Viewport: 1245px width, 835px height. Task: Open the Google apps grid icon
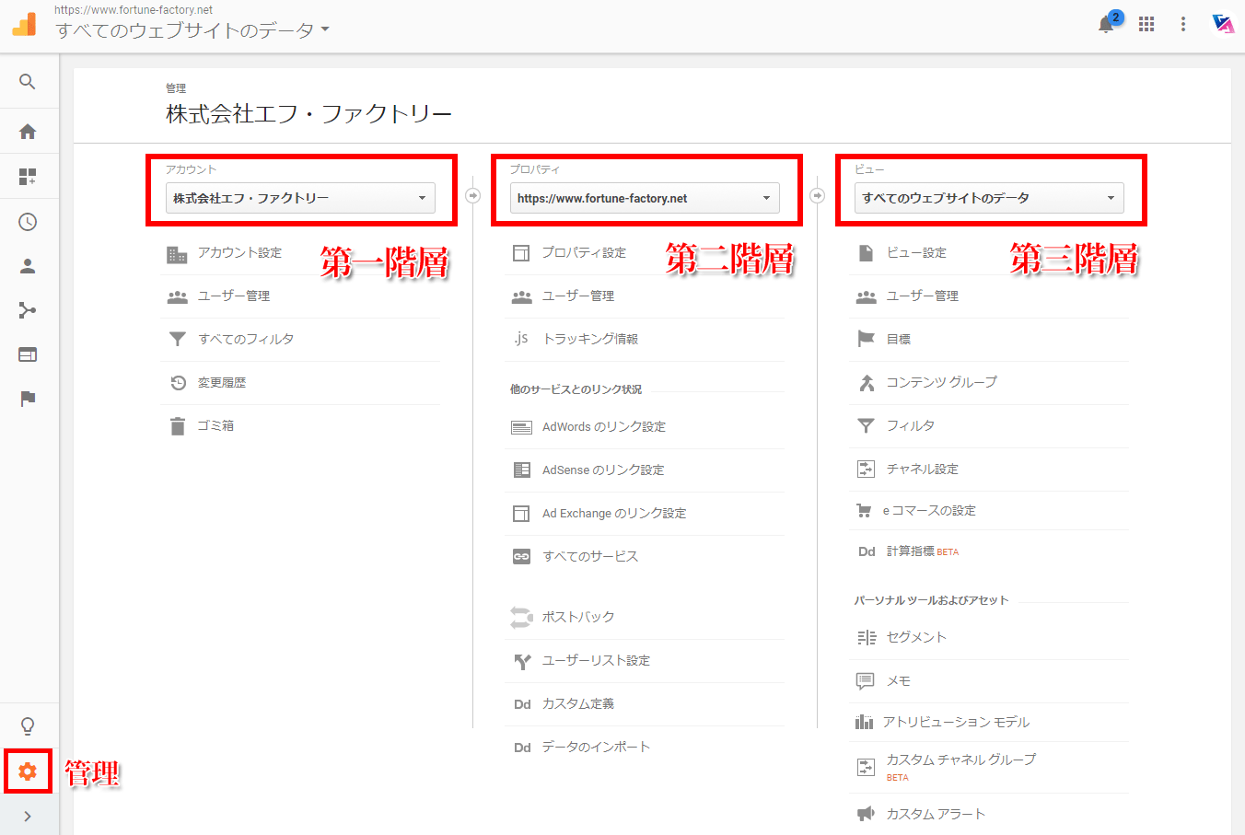1146,24
